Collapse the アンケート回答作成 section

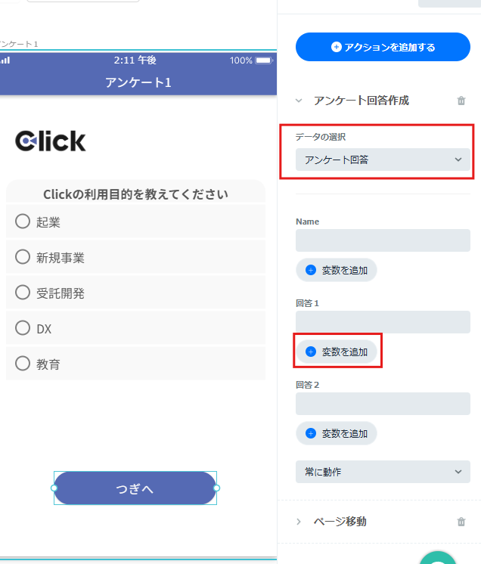click(x=299, y=101)
